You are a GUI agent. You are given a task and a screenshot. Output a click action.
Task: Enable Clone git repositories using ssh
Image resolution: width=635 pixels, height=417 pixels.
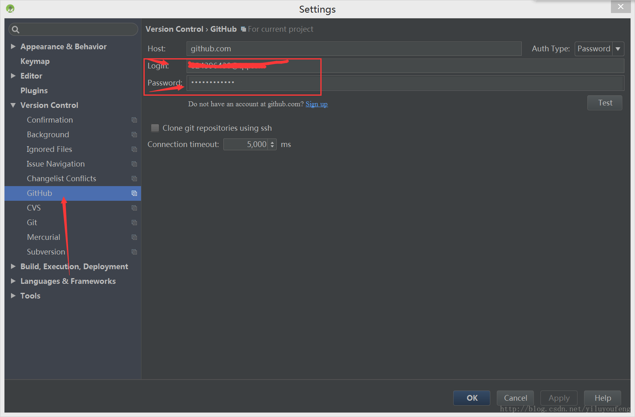tap(155, 128)
